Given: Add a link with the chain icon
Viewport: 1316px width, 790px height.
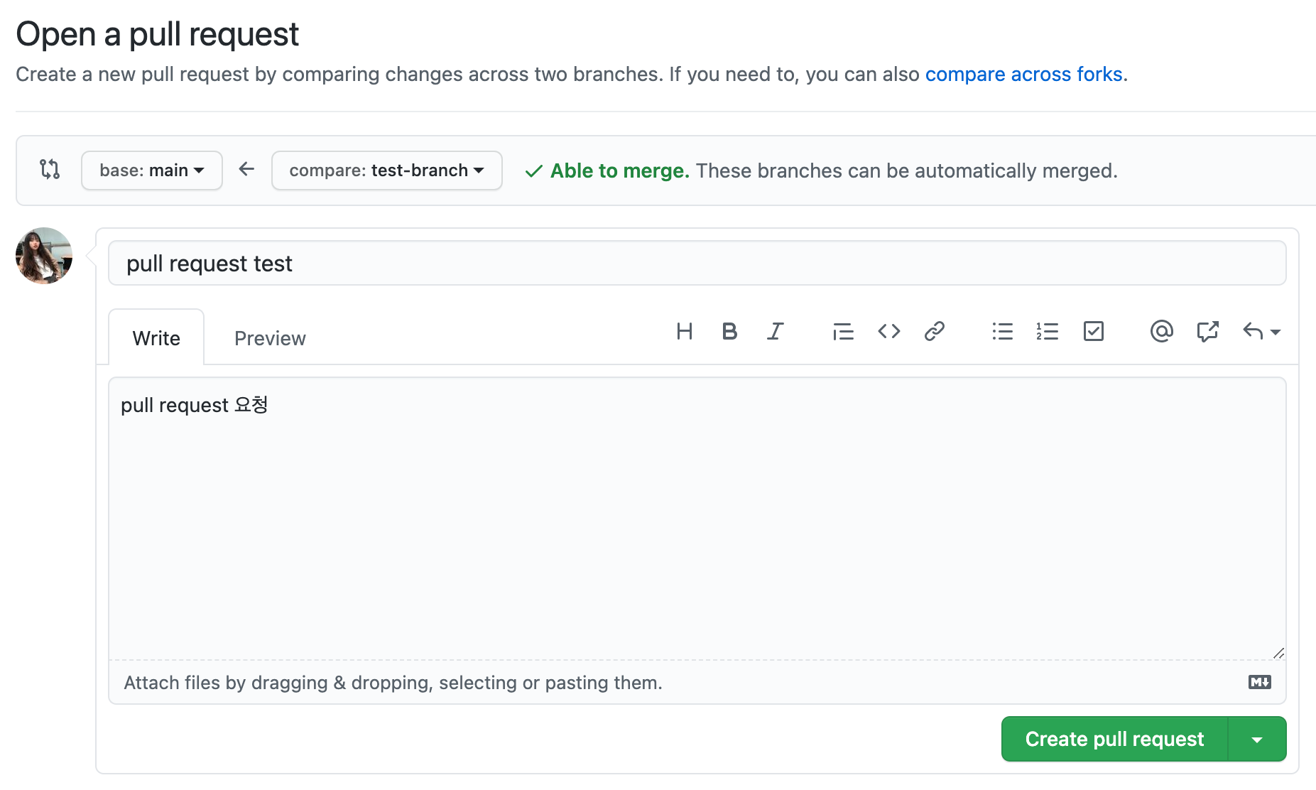Looking at the screenshot, I should click(x=934, y=331).
